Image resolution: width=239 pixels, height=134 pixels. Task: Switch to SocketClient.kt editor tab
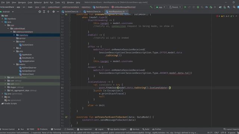click(x=71, y=12)
